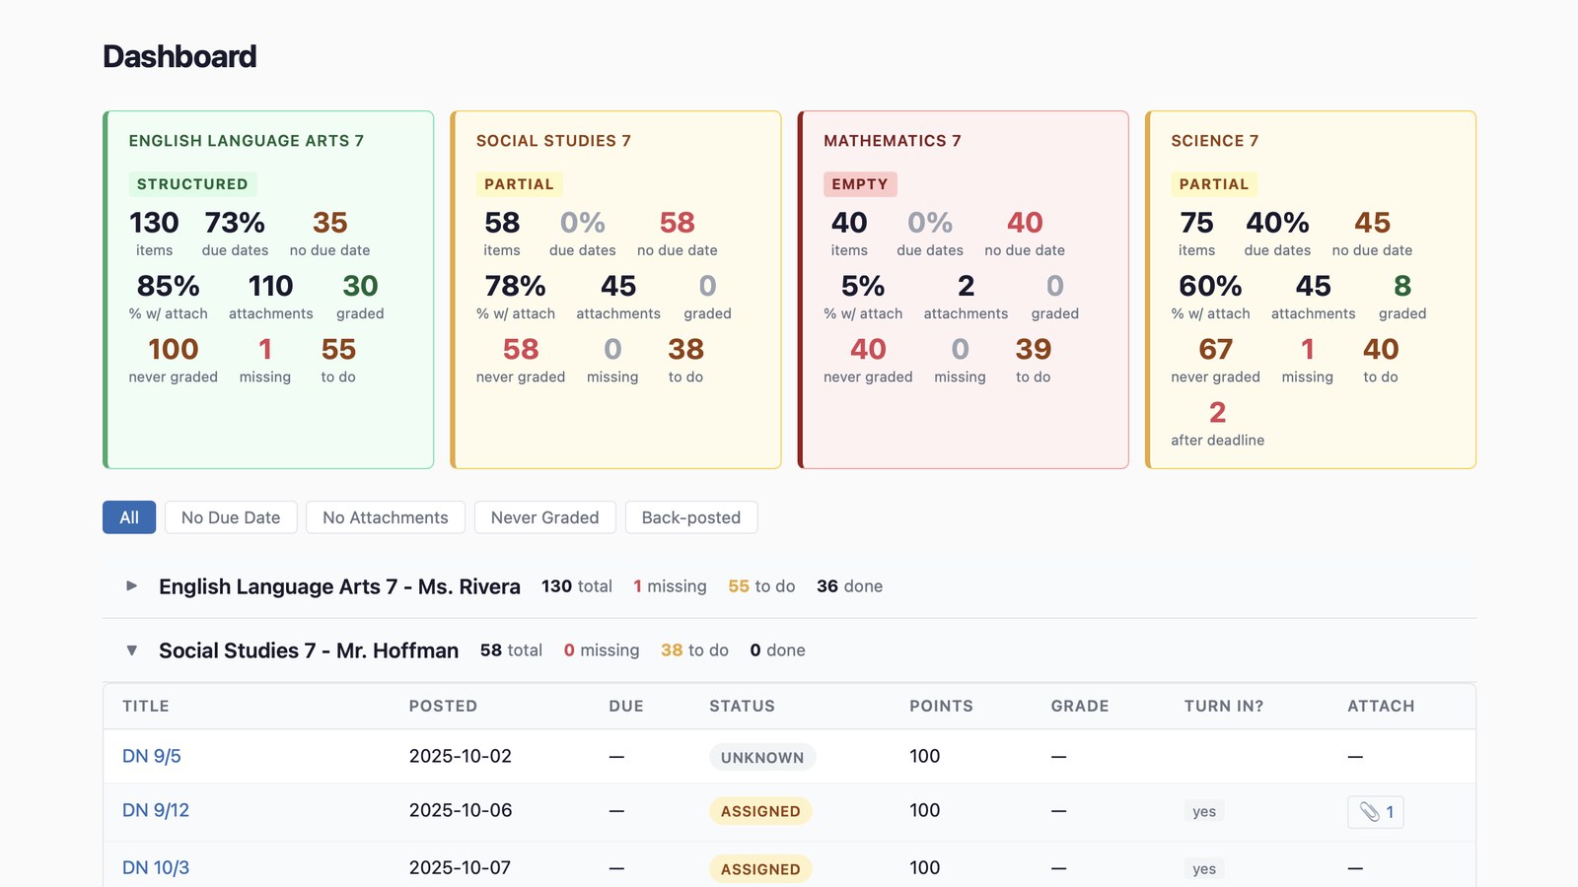Click the PARTIAL badge on Science 7
The image size is (1578, 887).
[1214, 184]
